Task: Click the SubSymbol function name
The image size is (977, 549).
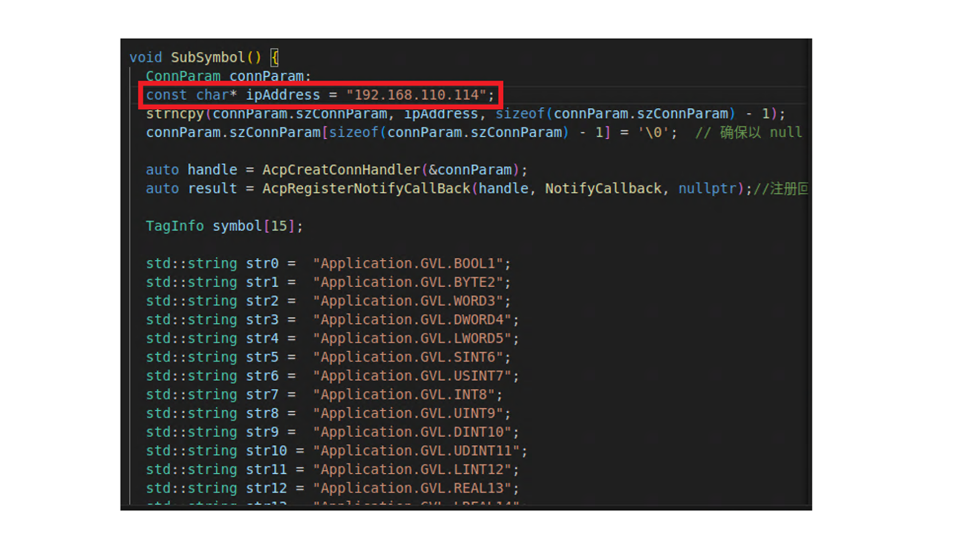Action: click(208, 57)
